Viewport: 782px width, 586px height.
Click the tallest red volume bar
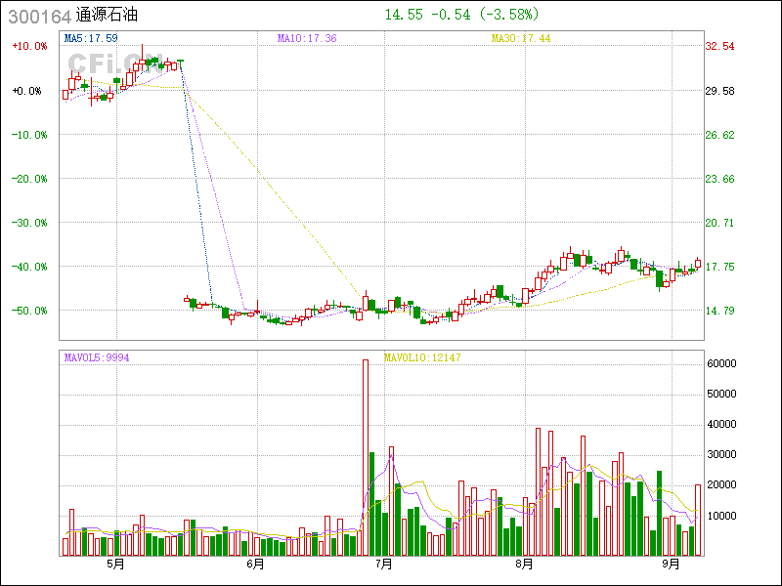366,457
